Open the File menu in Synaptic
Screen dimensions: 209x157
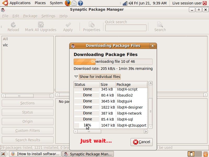click(x=5, y=16)
